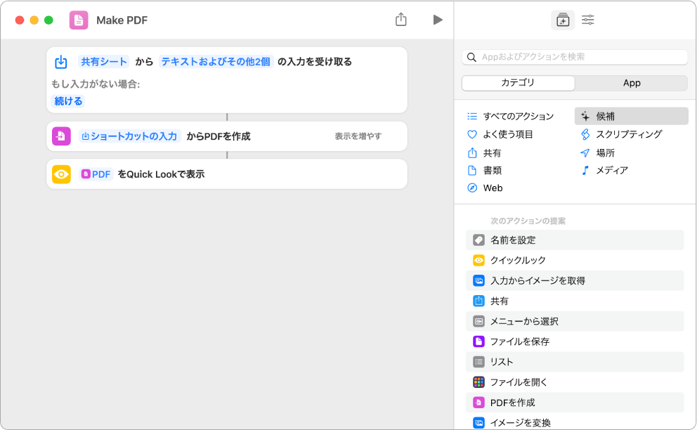Click the heart icon for よく使う項目
This screenshot has height=430, width=697.
(472, 134)
